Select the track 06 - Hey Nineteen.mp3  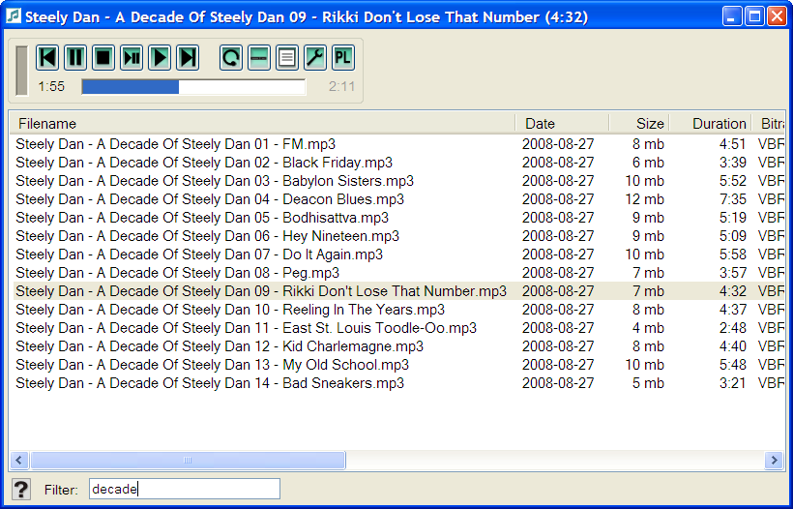click(x=207, y=236)
